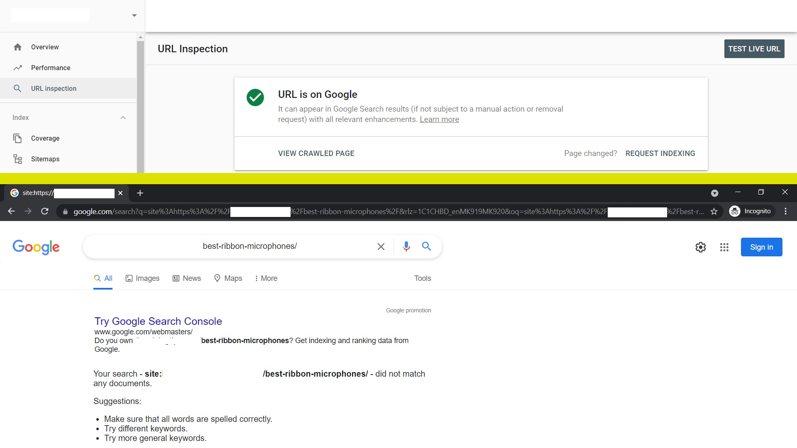Open the More search filters menu
The width and height of the screenshot is (797, 448).
[x=266, y=278]
